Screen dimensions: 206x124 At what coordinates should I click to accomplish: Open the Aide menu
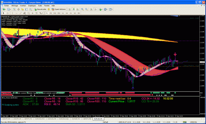(53, 6)
